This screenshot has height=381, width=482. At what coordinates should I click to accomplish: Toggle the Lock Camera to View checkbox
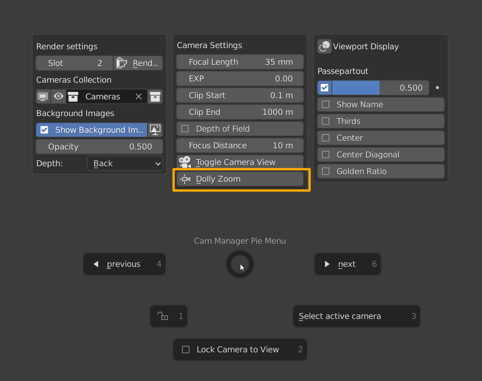pyautogui.click(x=186, y=350)
